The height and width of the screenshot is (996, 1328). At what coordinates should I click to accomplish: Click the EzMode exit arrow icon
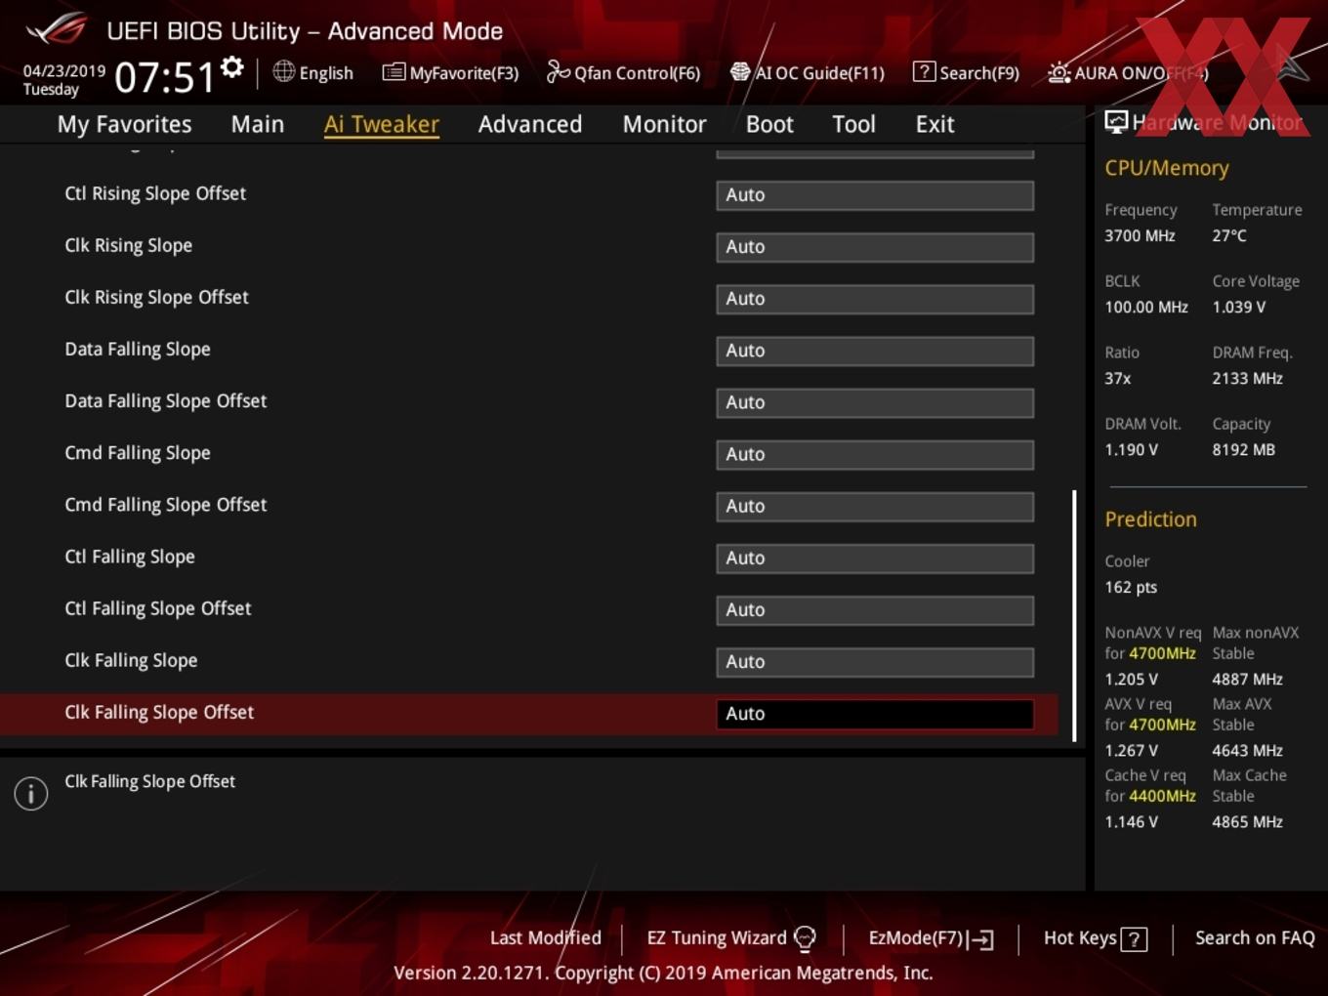point(981,939)
